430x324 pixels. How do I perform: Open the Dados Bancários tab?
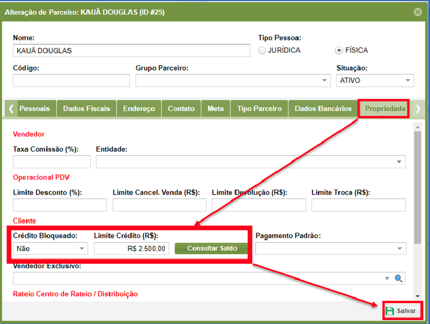(x=323, y=109)
